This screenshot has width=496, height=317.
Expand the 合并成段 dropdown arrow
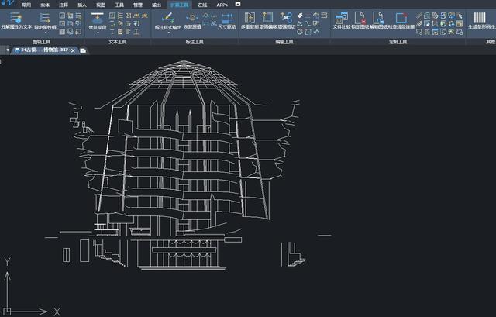pyautogui.click(x=98, y=33)
